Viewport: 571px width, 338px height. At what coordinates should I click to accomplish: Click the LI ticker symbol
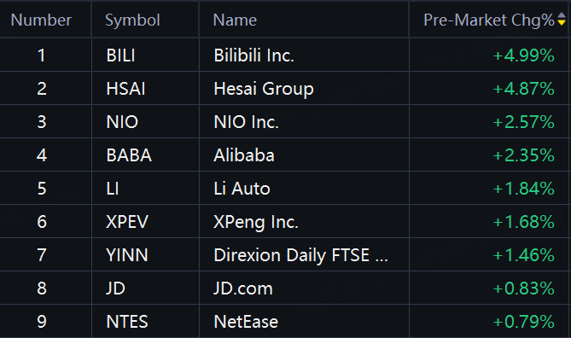pos(113,189)
